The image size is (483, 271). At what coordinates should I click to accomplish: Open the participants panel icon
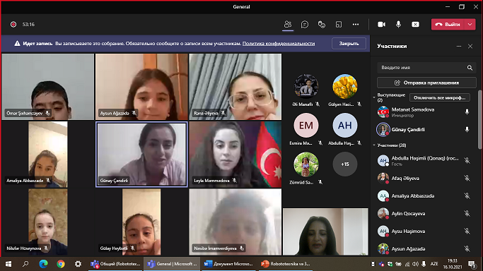tap(288, 24)
